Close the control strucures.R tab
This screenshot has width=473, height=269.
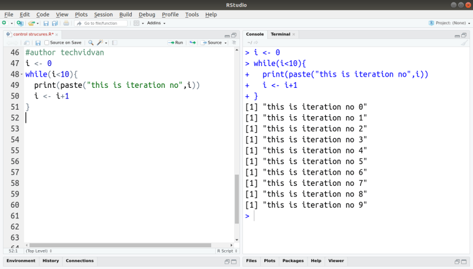point(56,35)
